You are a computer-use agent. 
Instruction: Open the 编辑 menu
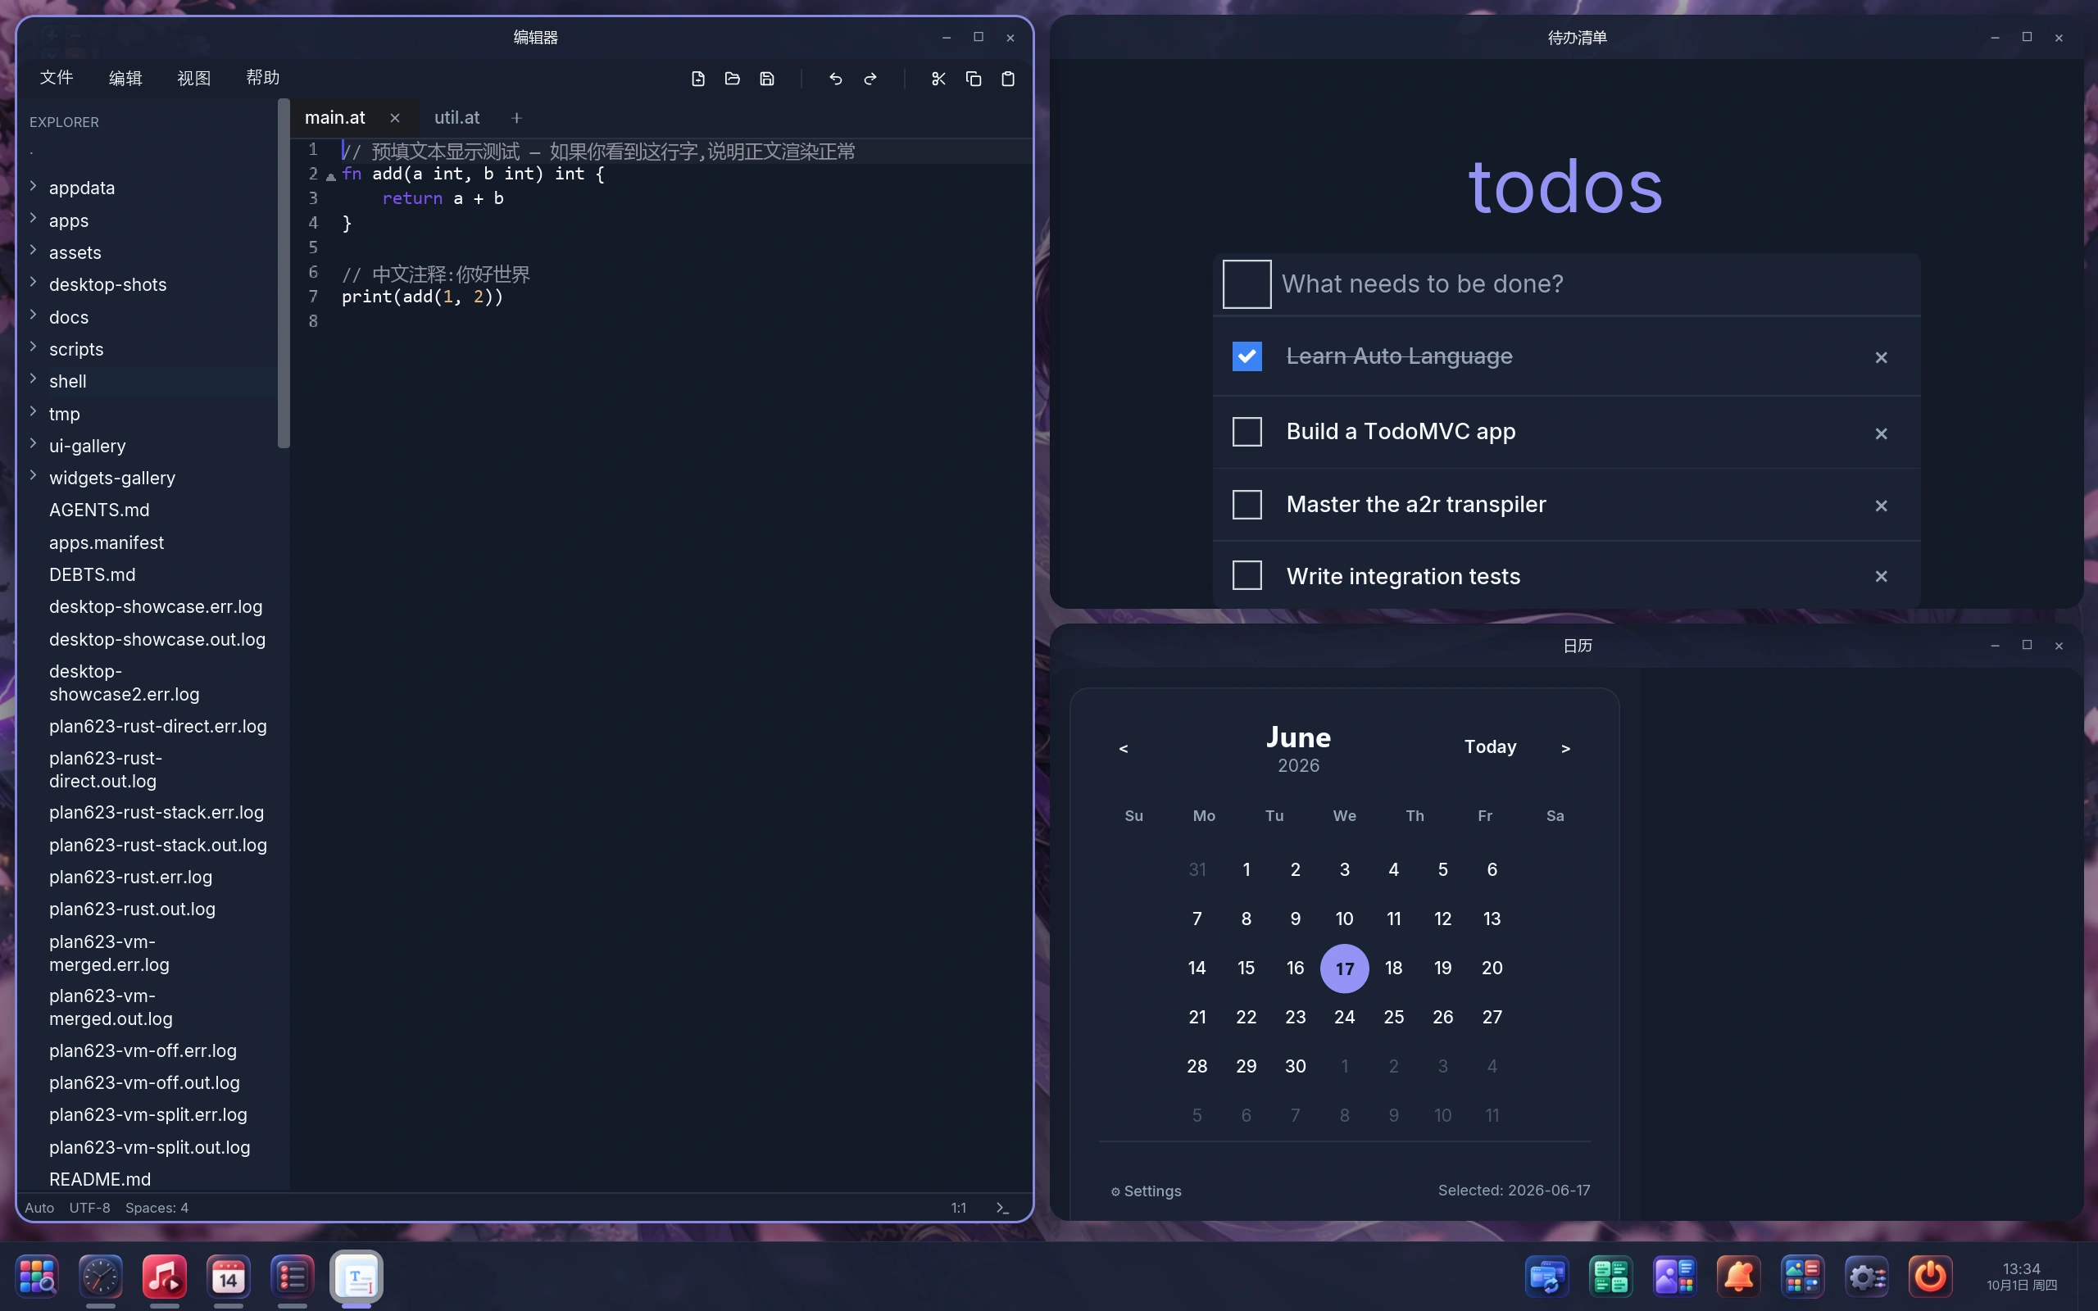[125, 78]
